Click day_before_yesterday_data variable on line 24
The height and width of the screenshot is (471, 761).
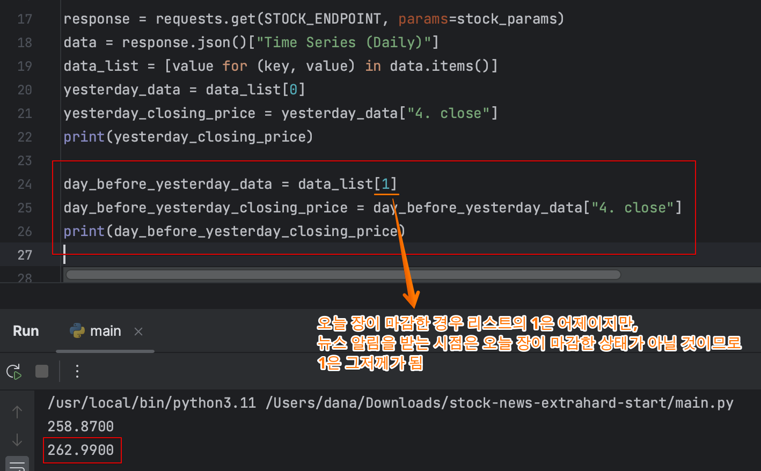coord(168,185)
